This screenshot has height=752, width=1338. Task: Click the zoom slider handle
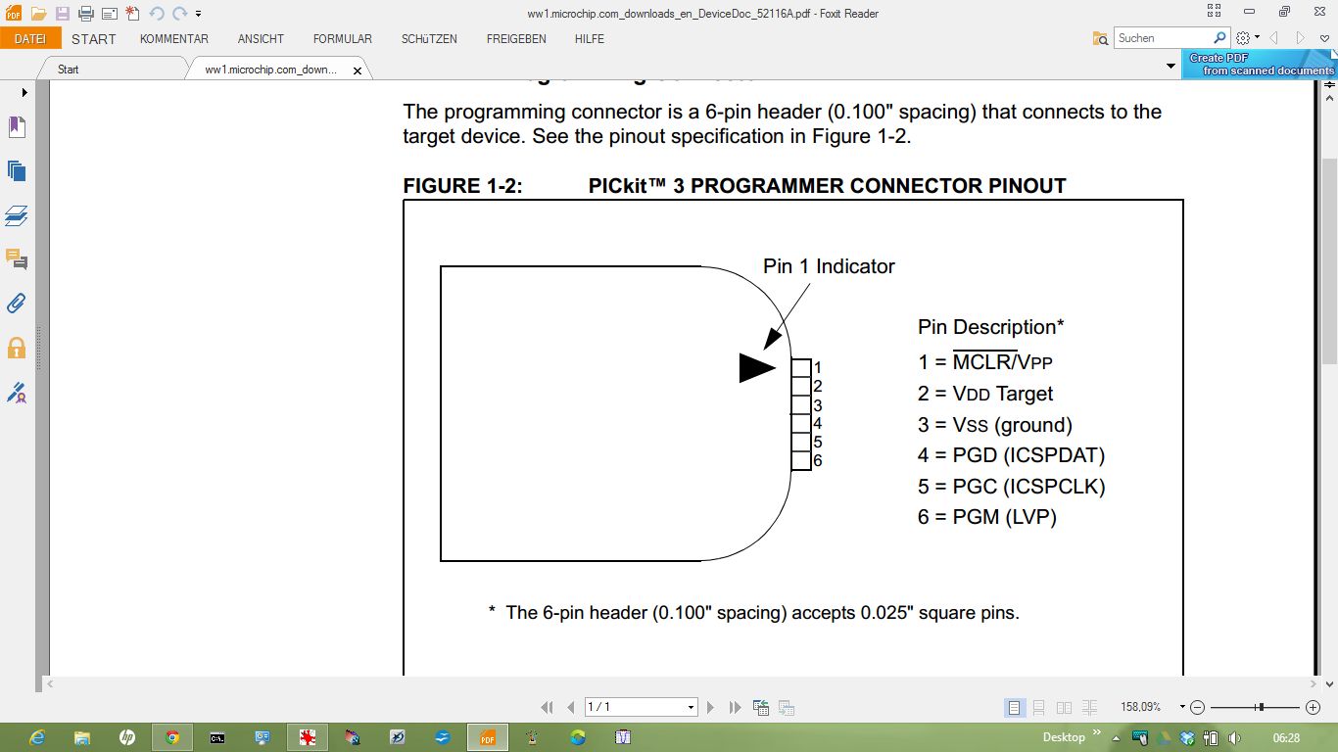pos(1261,707)
